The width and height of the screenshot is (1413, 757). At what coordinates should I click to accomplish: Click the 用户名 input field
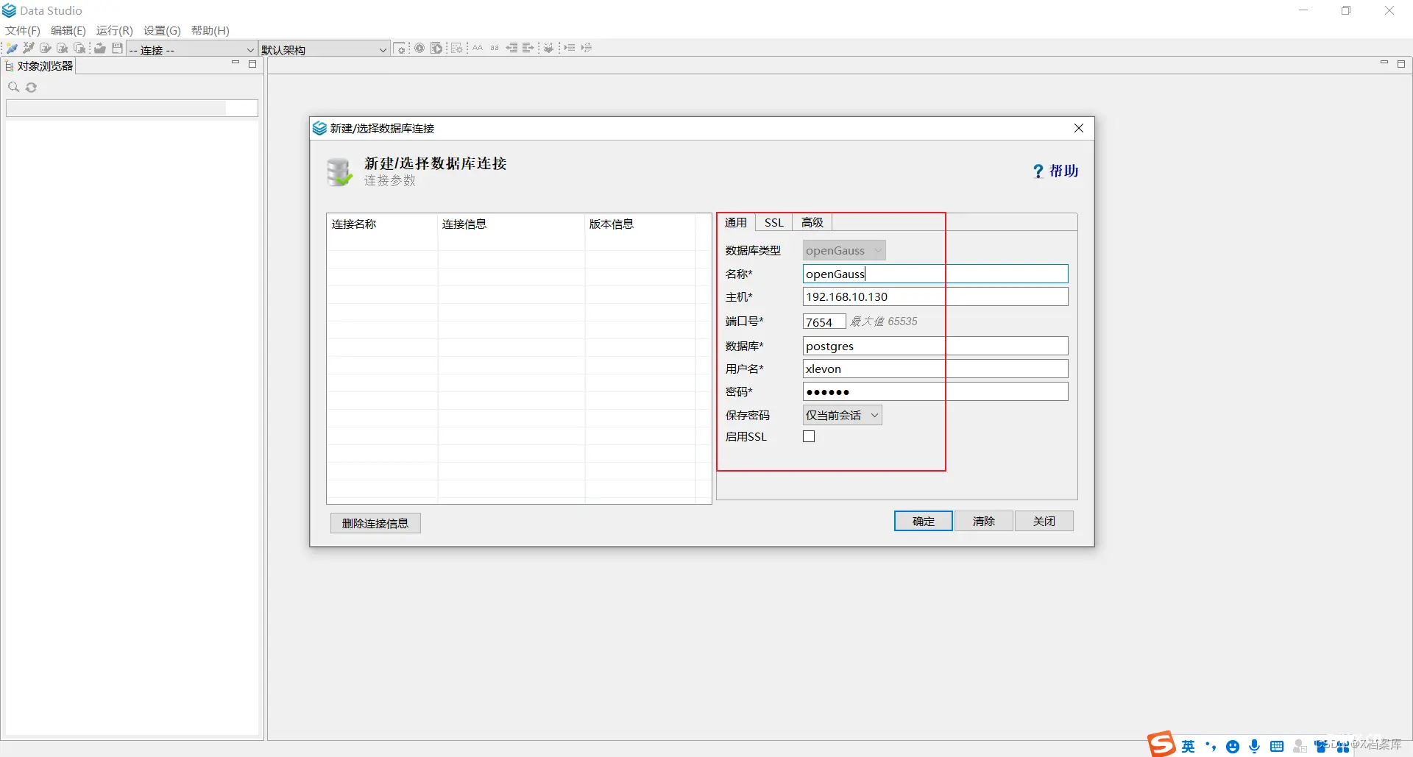935,369
